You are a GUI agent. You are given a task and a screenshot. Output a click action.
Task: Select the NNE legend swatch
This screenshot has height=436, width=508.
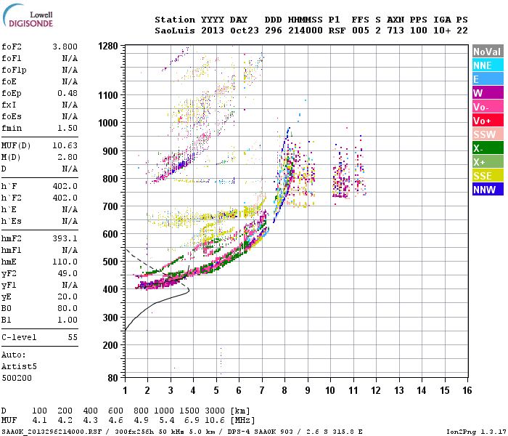tap(488, 65)
